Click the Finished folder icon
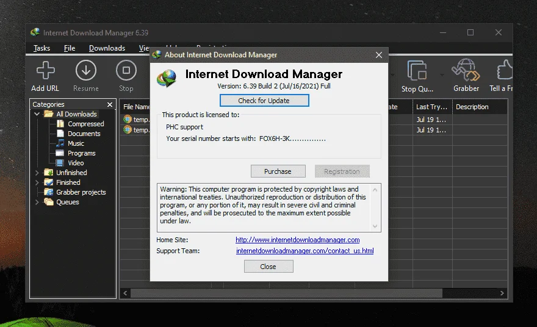537x327 pixels. tap(49, 182)
